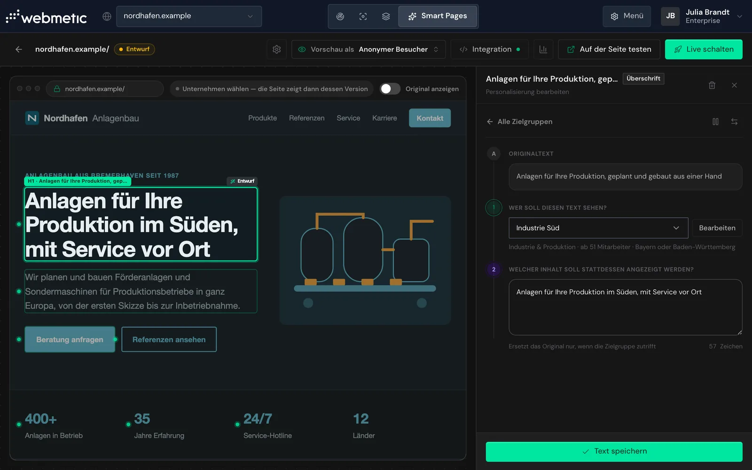The width and height of the screenshot is (752, 470).
Task: Select the focus frame icon in top toolbar
Action: (x=363, y=16)
